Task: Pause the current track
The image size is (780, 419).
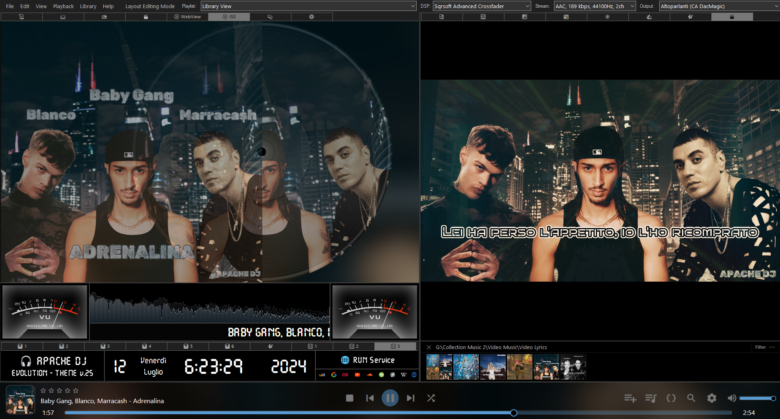Action: point(390,398)
